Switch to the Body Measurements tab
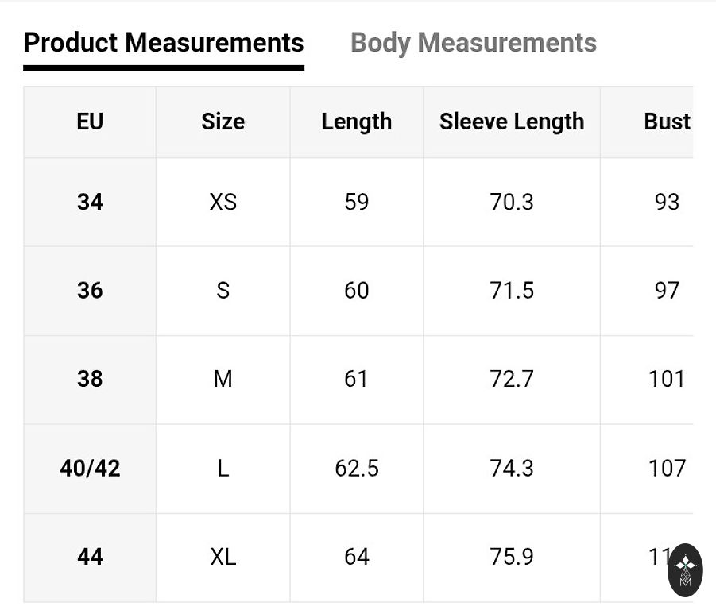Image resolution: width=716 pixels, height=610 pixels. tap(474, 43)
